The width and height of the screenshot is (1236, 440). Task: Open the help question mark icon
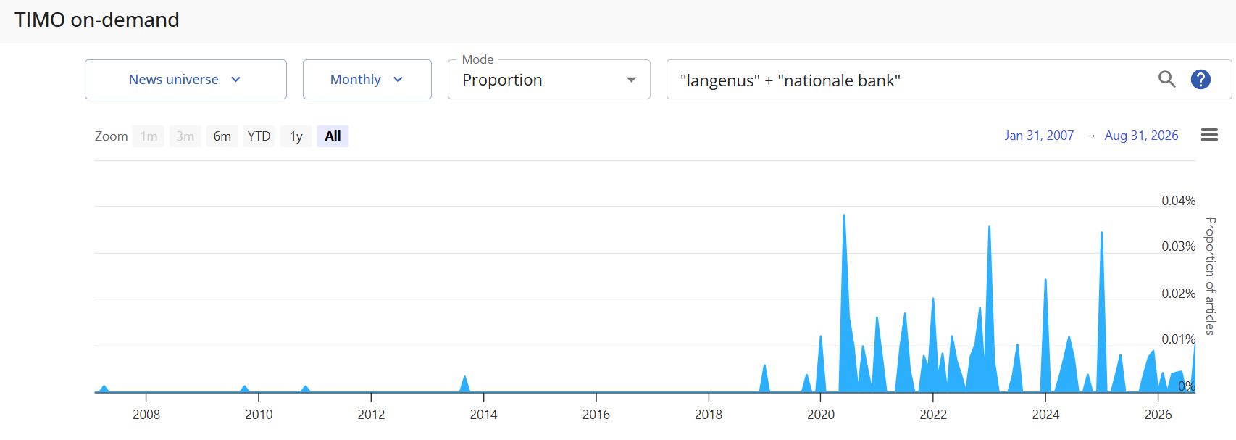(1200, 79)
